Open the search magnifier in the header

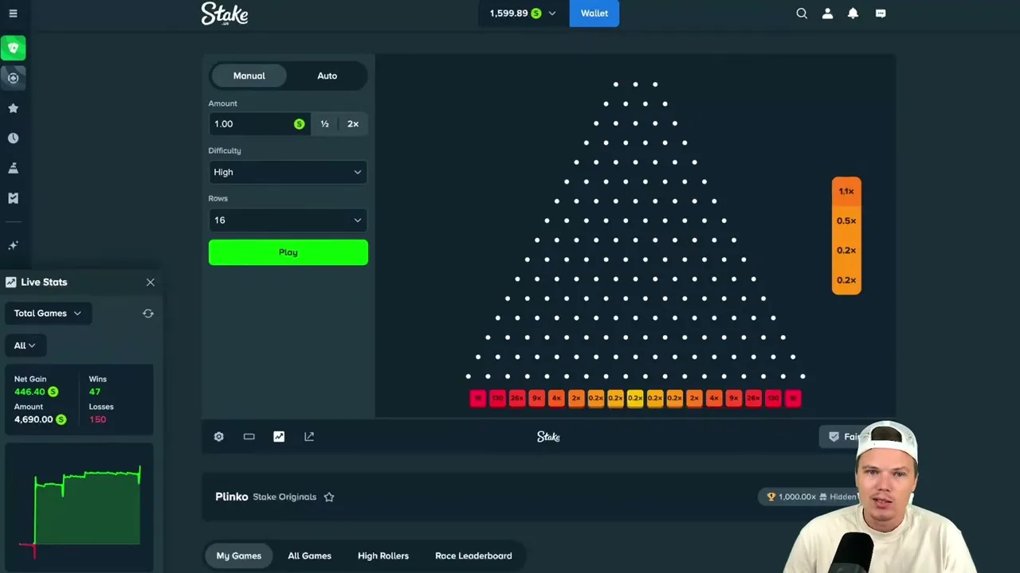[x=802, y=14]
